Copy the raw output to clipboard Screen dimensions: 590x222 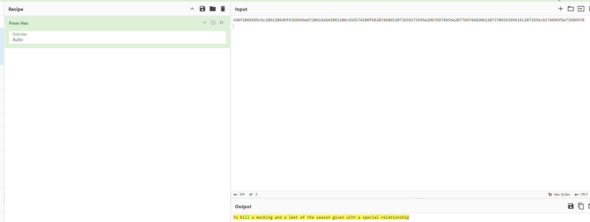click(x=581, y=206)
